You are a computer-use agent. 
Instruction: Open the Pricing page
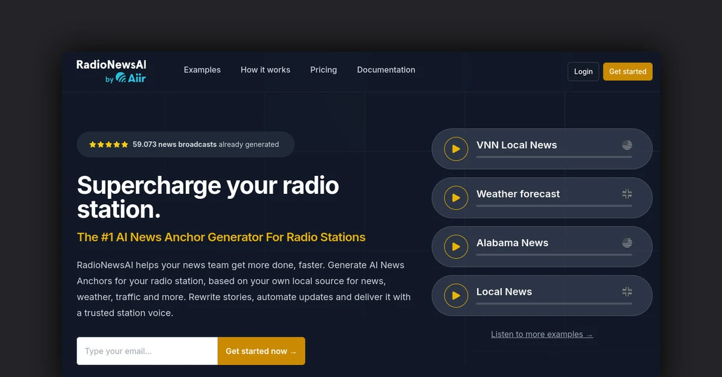click(x=323, y=70)
